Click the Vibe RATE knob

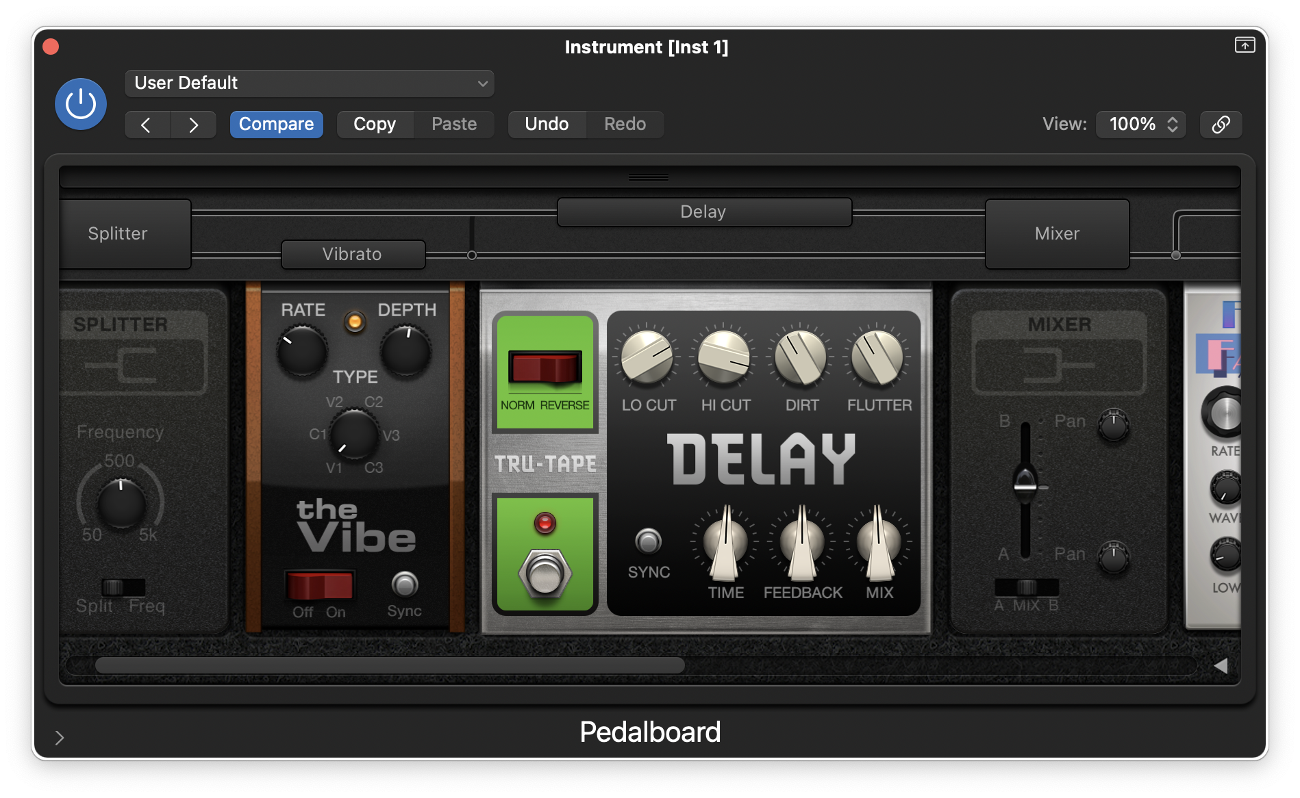click(x=302, y=351)
